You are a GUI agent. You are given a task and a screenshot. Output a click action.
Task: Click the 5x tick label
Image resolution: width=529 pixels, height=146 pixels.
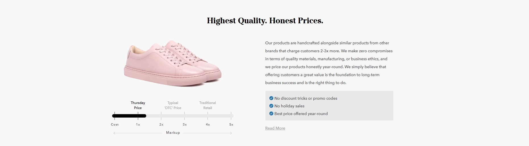pos(231,124)
